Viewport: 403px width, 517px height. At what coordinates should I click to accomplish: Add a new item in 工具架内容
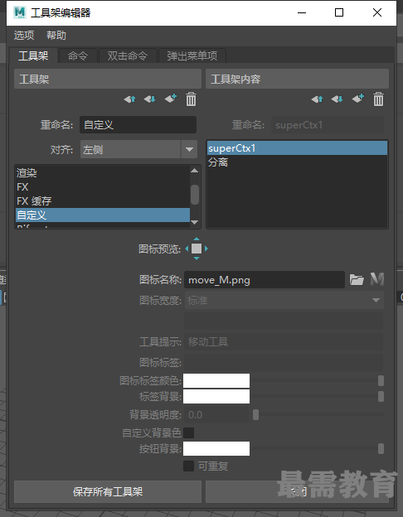pos(358,99)
